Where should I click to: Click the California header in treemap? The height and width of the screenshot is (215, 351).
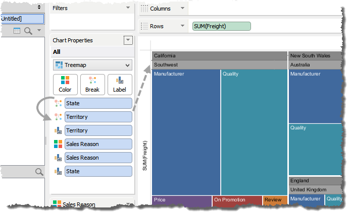(x=220, y=55)
